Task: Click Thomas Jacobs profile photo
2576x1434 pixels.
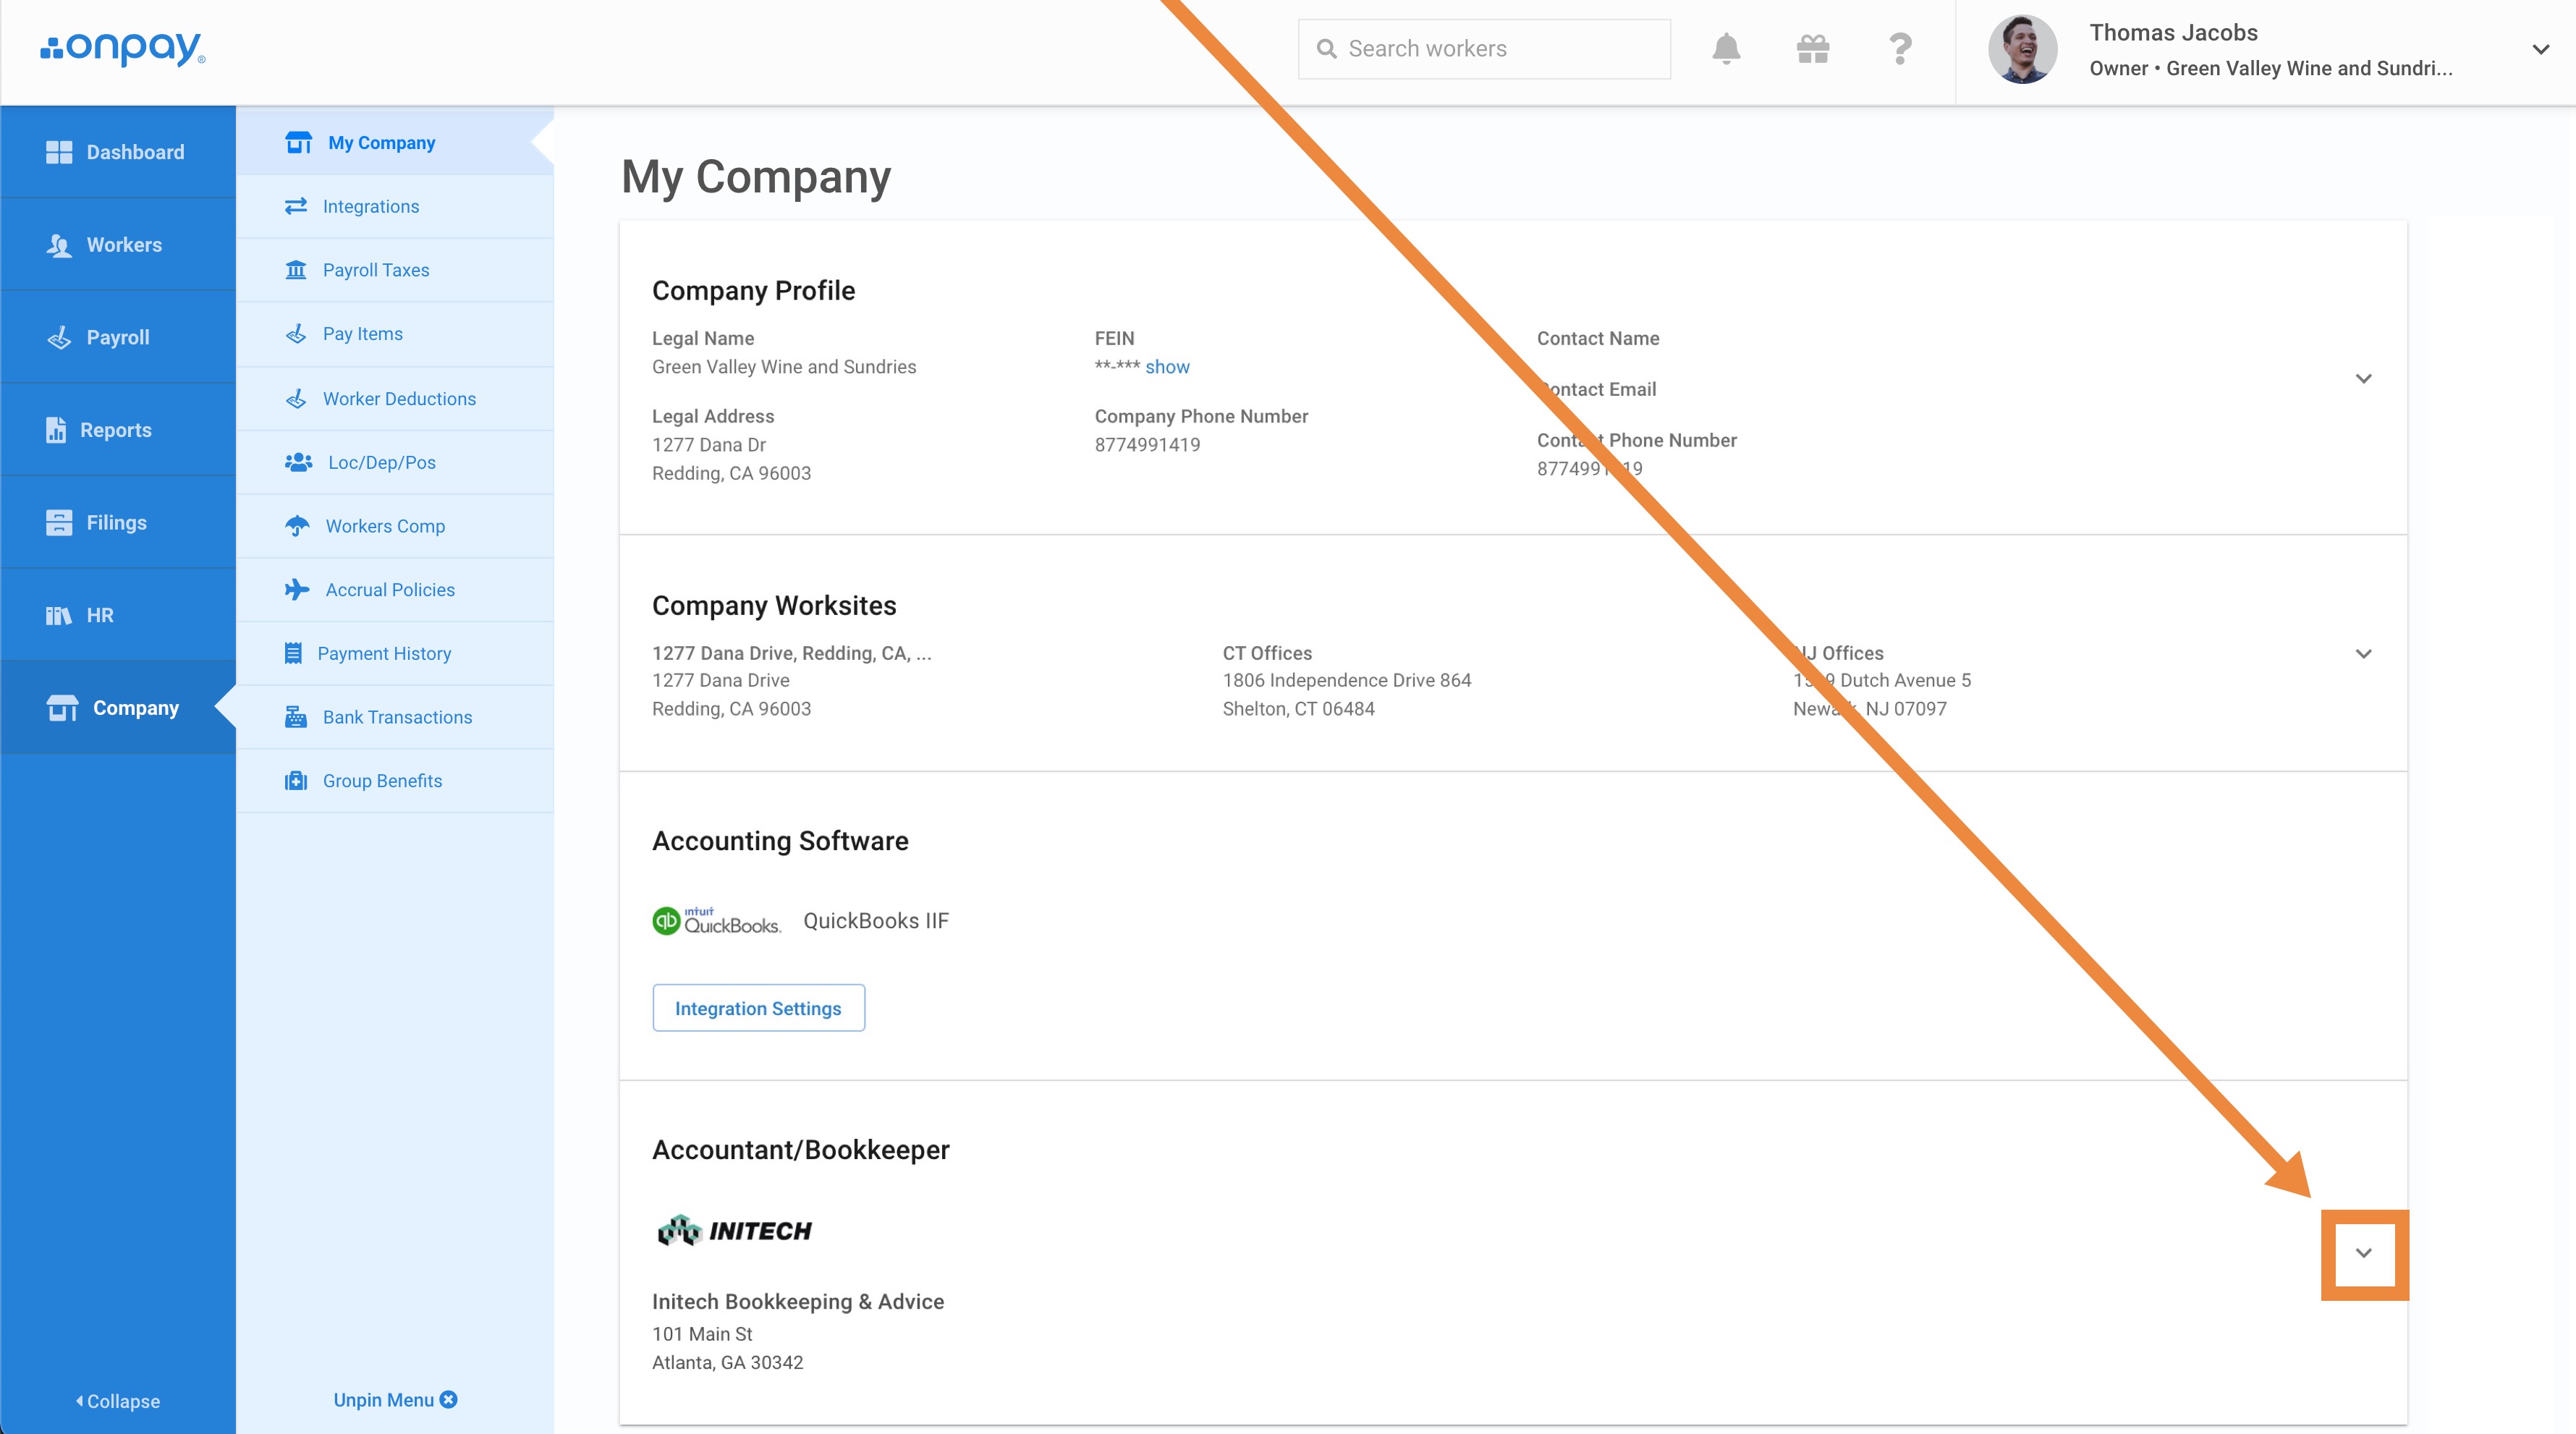Action: coord(2022,49)
